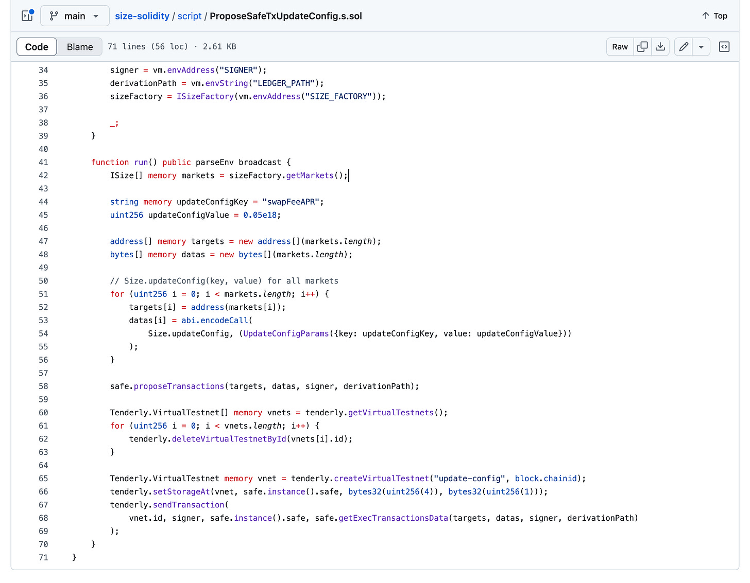Click 'getVirtualTestnets' on line 60
The width and height of the screenshot is (750, 583).
click(x=391, y=413)
